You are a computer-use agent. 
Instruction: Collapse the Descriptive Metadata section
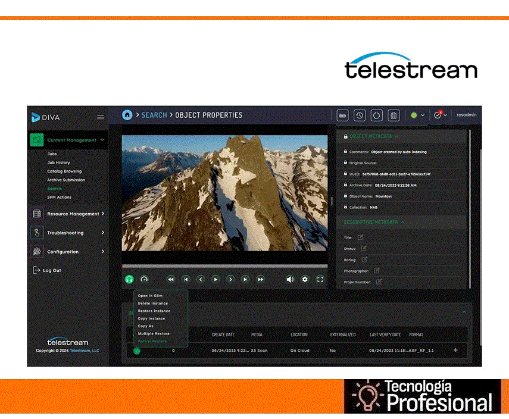click(x=402, y=223)
